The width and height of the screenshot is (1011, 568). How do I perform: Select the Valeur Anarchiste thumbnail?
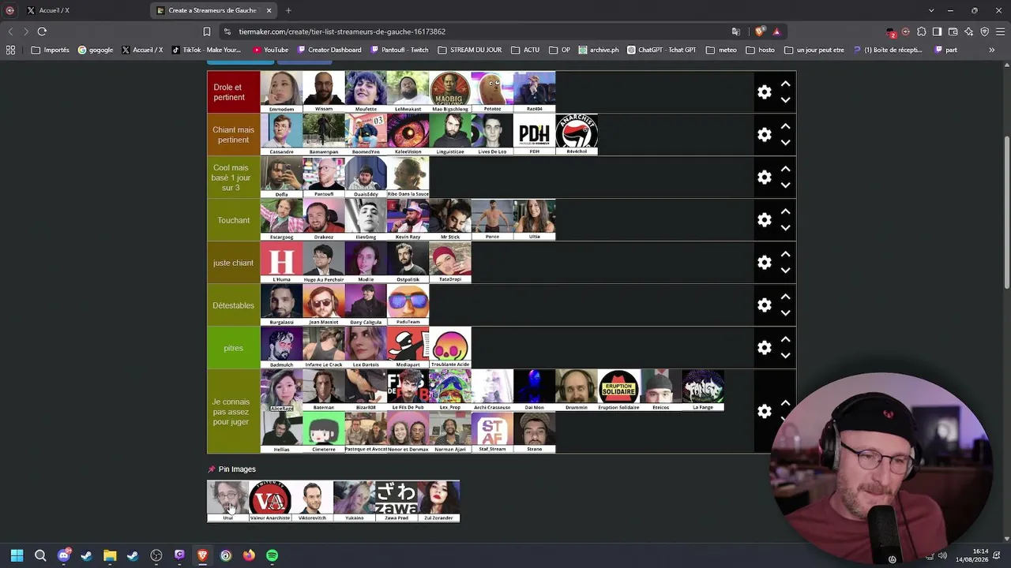pyautogui.click(x=270, y=501)
